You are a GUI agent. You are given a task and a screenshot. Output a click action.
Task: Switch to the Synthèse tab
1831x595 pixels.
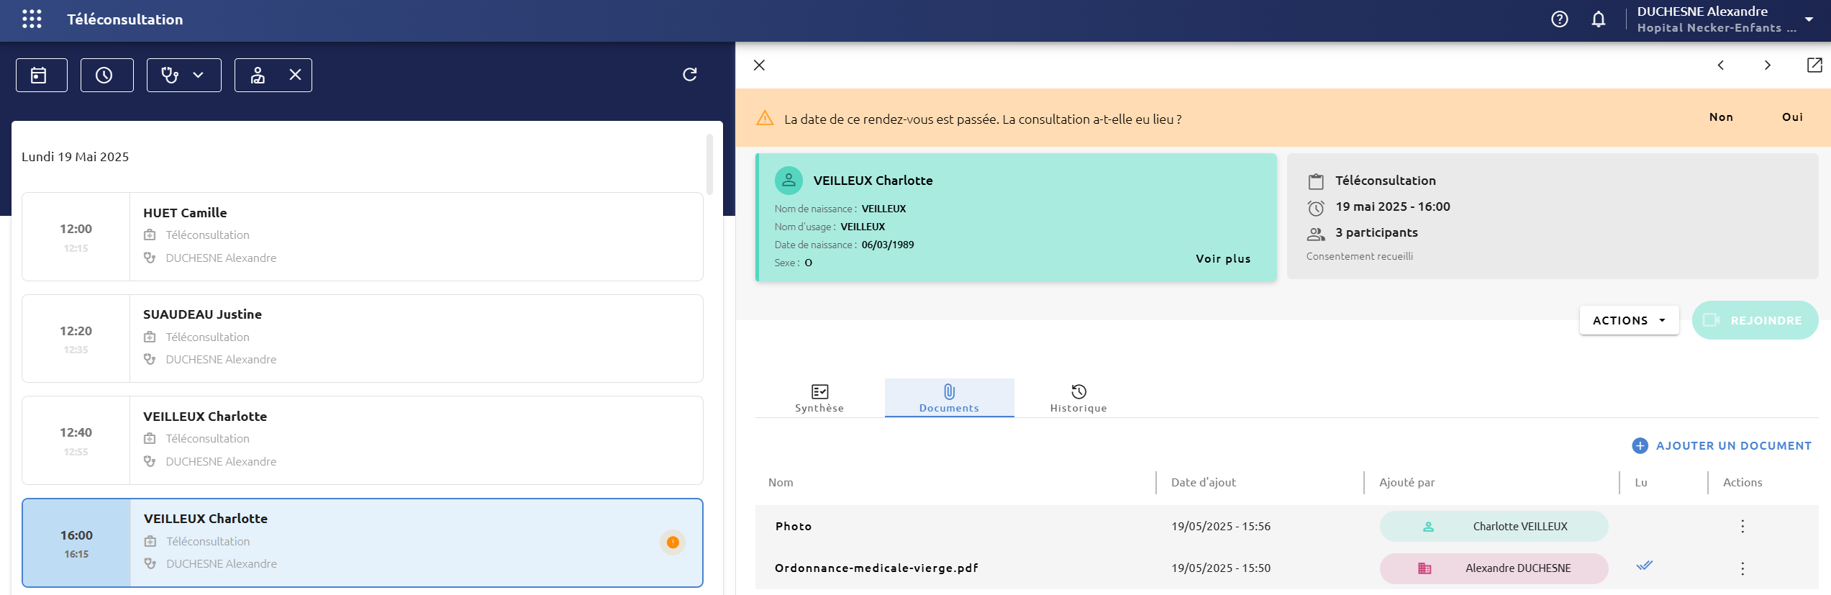(819, 398)
